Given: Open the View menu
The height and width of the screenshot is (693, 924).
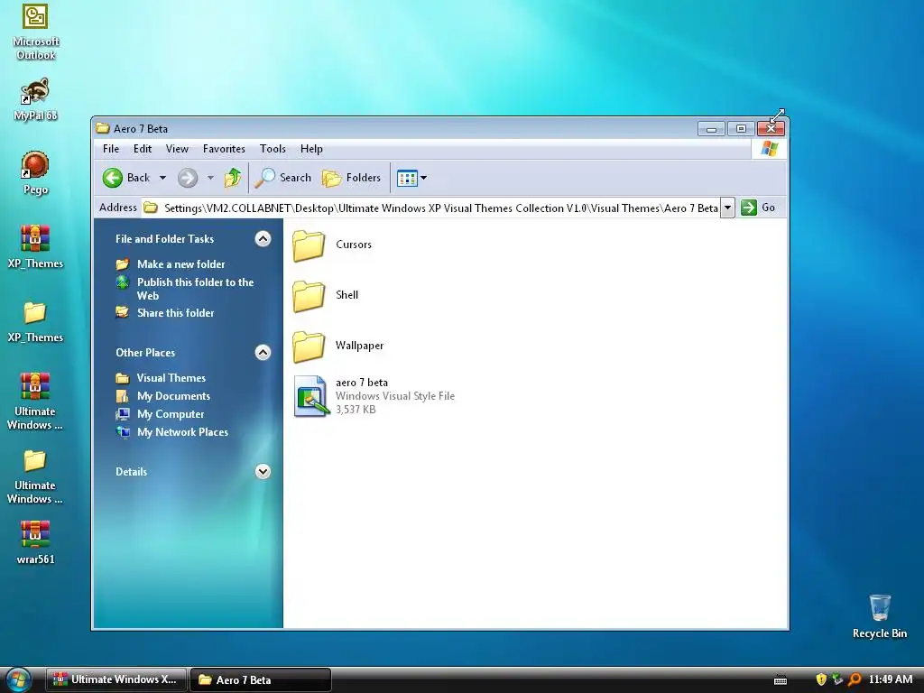Looking at the screenshot, I should [x=177, y=149].
